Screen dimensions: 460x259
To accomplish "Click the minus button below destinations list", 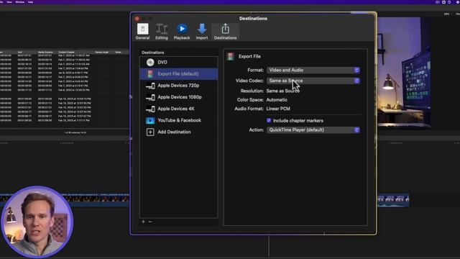I will pyautogui.click(x=150, y=222).
